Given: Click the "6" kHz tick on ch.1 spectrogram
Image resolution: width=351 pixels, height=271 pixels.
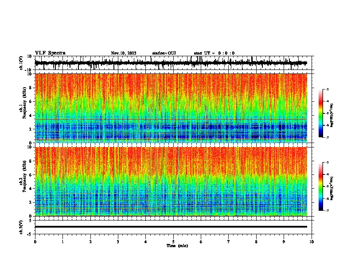Looking at the screenshot, I should point(31,101).
